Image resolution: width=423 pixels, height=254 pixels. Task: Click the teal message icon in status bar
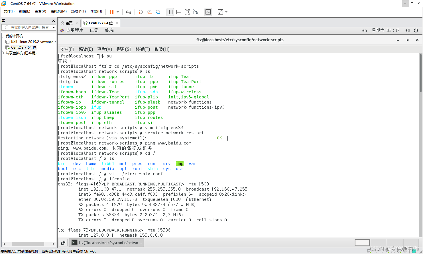pyautogui.click(x=414, y=251)
